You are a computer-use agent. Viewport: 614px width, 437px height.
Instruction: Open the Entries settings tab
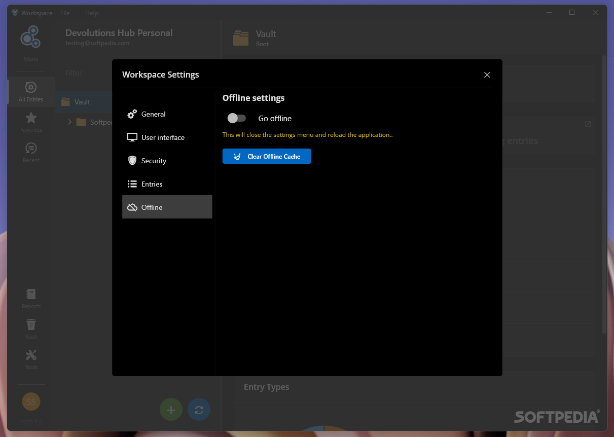click(x=167, y=184)
